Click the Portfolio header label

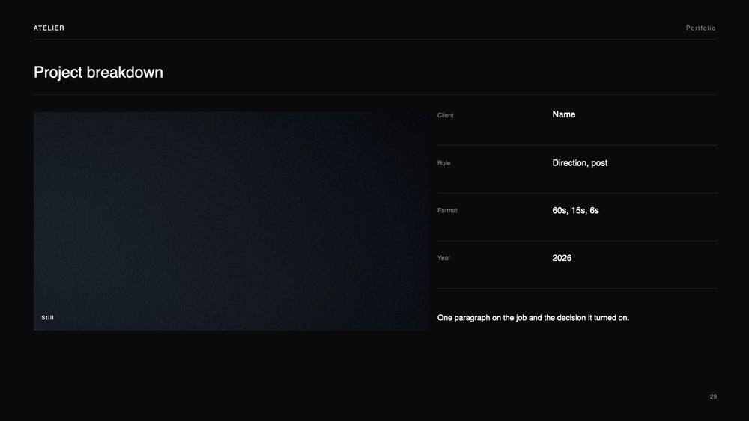pyautogui.click(x=701, y=28)
